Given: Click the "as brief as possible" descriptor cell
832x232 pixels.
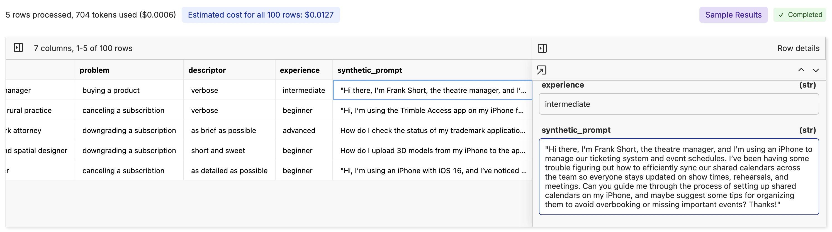Looking at the screenshot, I should tap(223, 130).
